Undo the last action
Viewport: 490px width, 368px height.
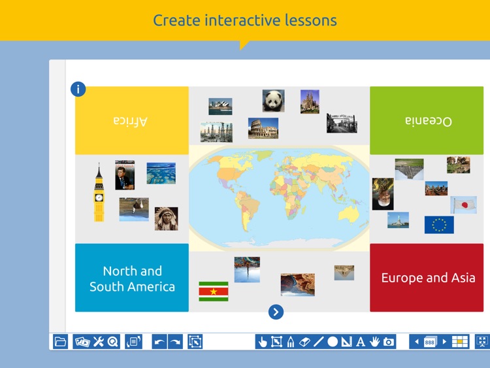[x=159, y=341]
